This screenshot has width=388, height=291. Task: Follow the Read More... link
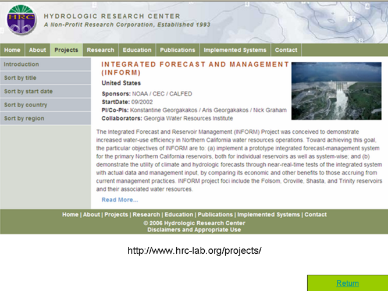coord(120,200)
